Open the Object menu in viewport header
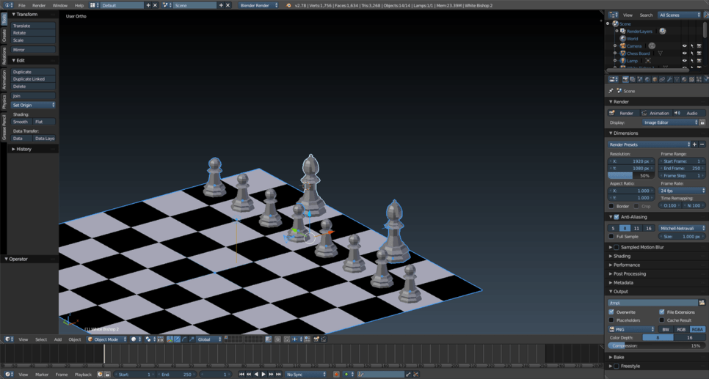The width and height of the screenshot is (709, 379). click(x=75, y=339)
